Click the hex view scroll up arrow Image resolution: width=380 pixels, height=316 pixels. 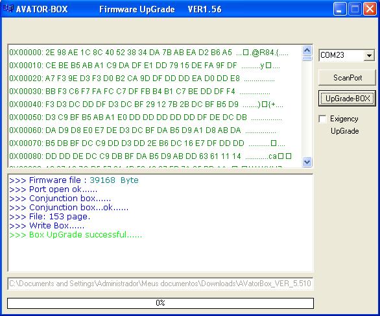coord(307,50)
